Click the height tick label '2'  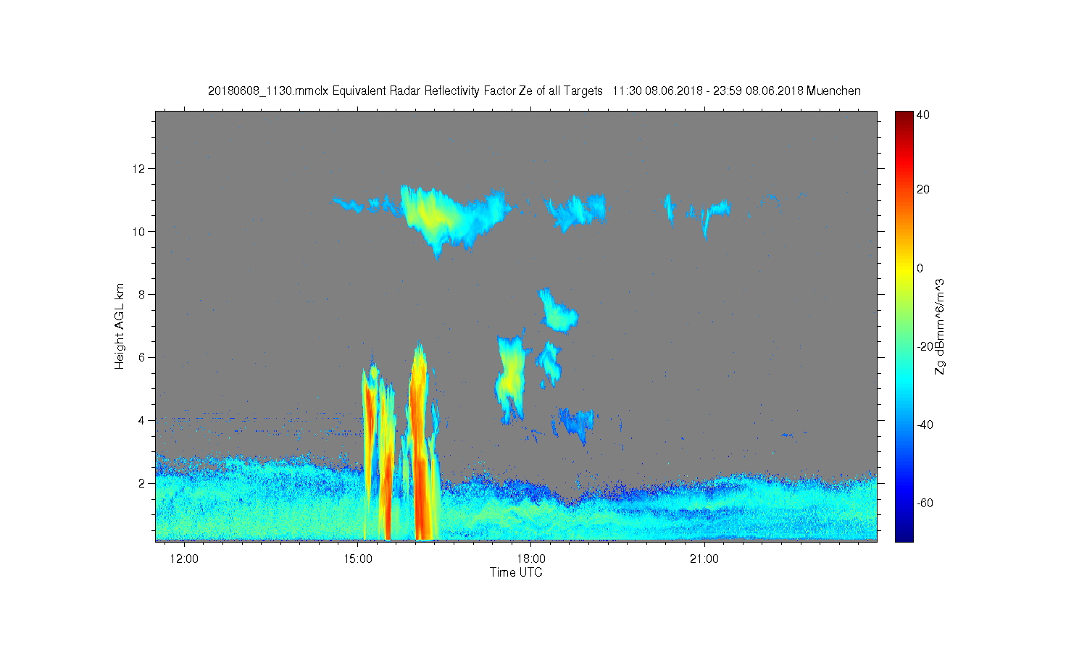[143, 483]
